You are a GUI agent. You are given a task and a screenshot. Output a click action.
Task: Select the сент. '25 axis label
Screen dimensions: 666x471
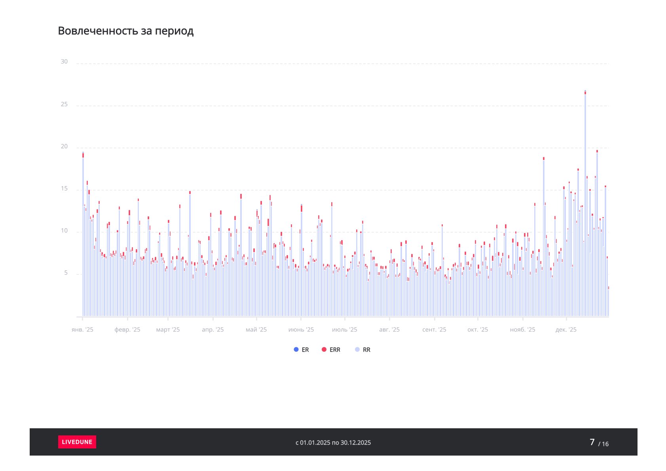pyautogui.click(x=434, y=330)
